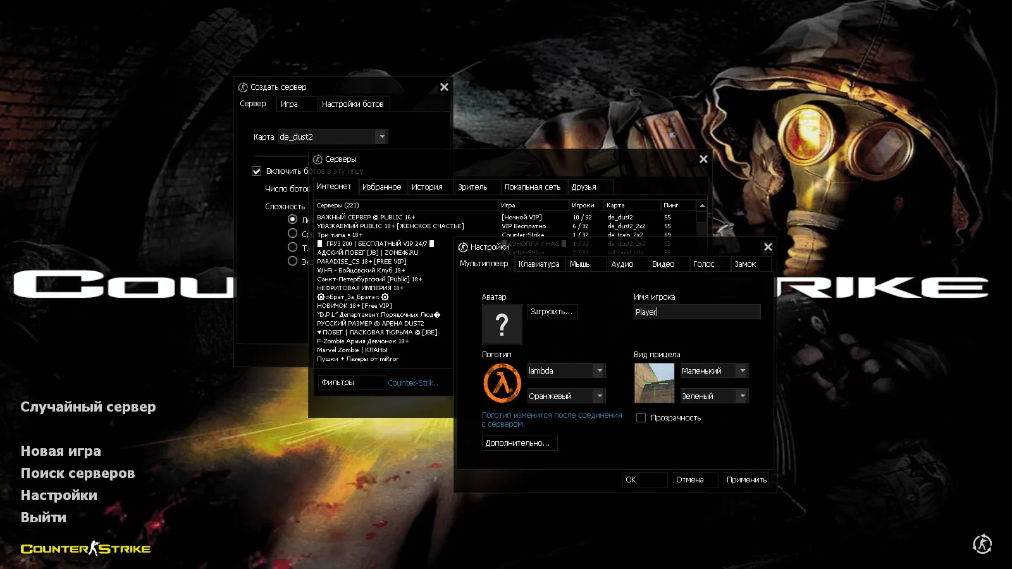Viewport: 1012px width, 569px height.
Task: Click the question mark avatar placeholder
Action: (502, 324)
